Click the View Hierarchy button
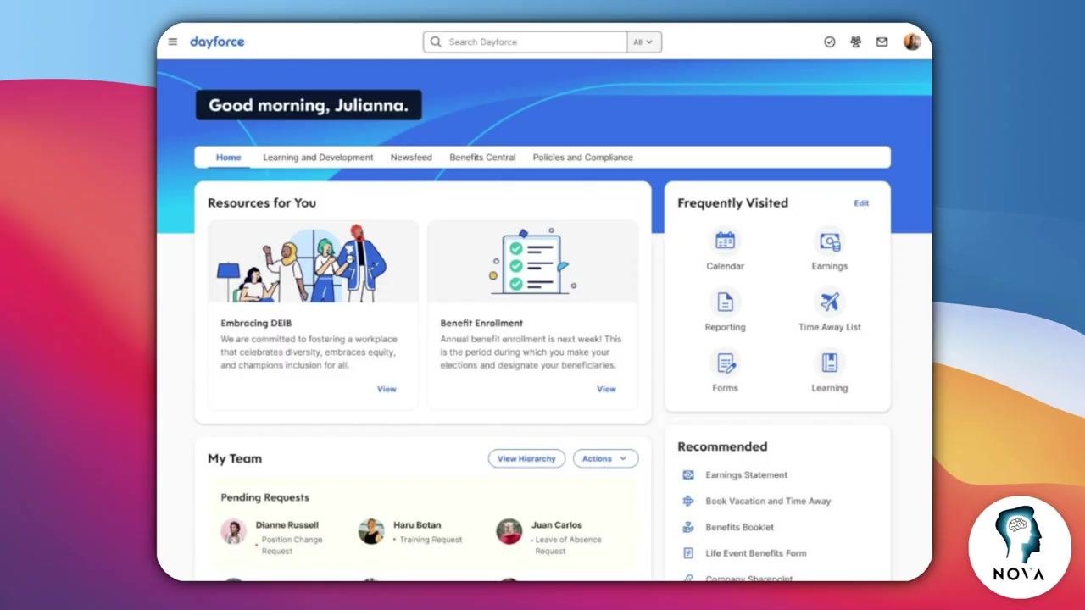The width and height of the screenshot is (1085, 610). (526, 458)
